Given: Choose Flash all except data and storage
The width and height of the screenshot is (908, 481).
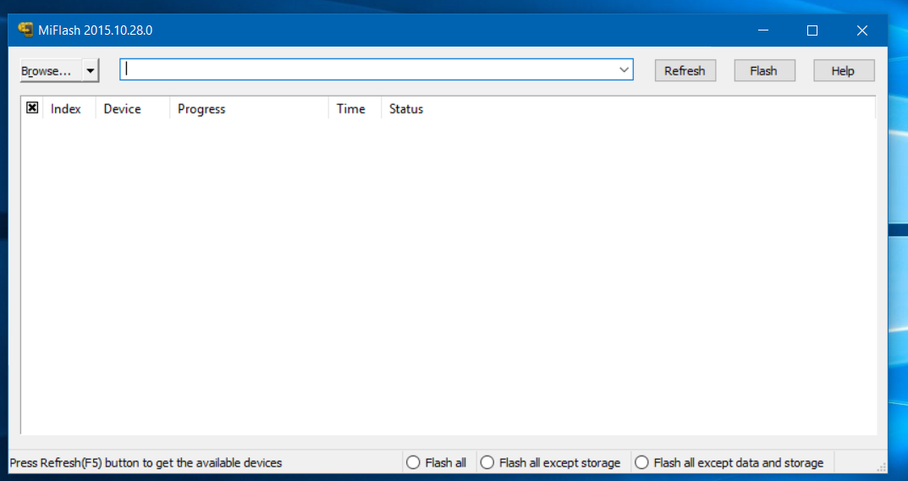Looking at the screenshot, I should coord(729,462).
